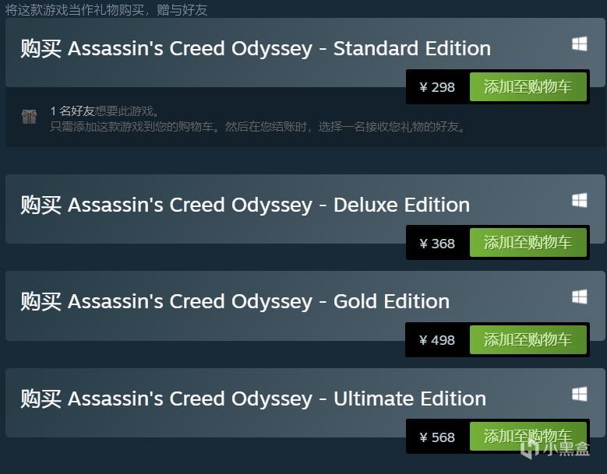607x474 pixels.
Task: Click the Standard Edition purchase title
Action: pyautogui.click(x=256, y=49)
